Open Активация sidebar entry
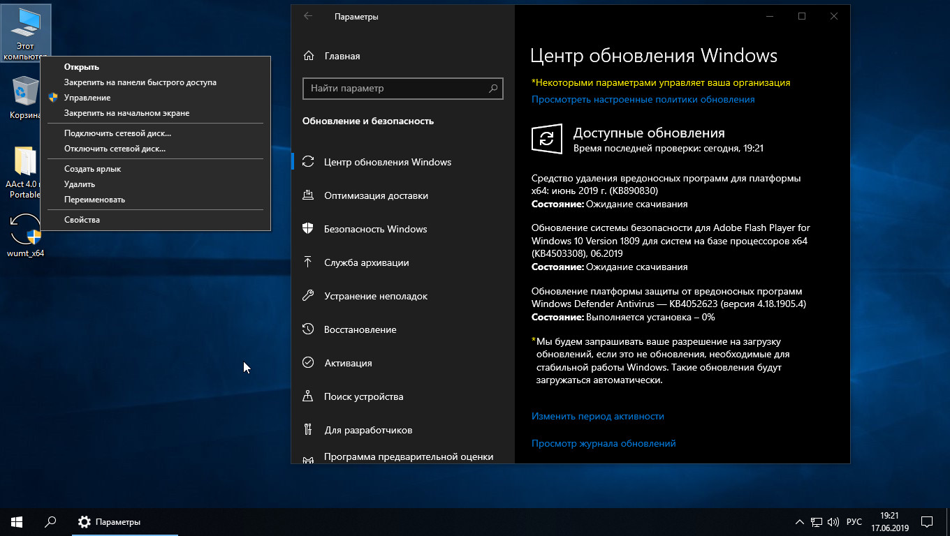This screenshot has height=536, width=950. (x=403, y=363)
